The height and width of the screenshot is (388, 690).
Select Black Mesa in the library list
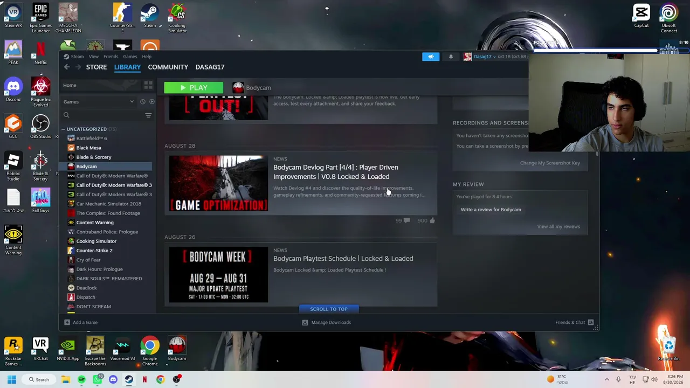click(88, 148)
